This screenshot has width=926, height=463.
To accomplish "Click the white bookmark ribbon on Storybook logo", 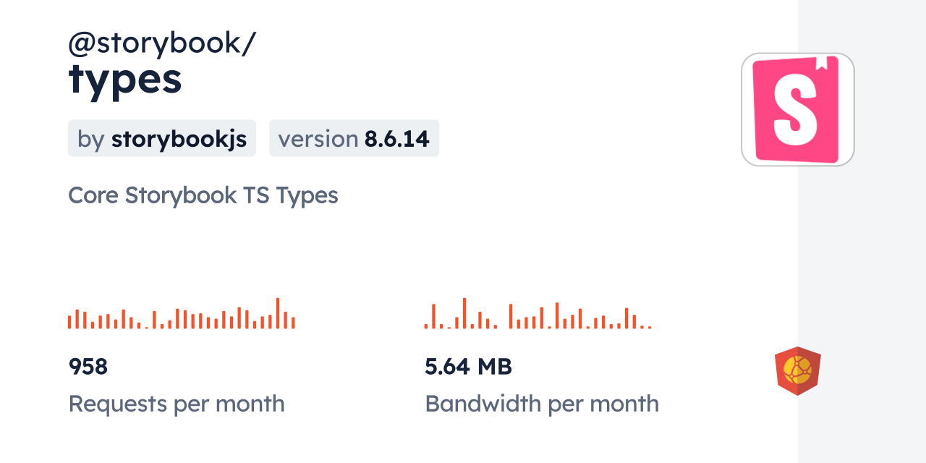I will pyautogui.click(x=821, y=64).
